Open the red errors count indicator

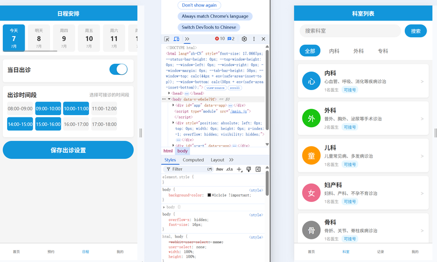pyautogui.click(x=220, y=39)
